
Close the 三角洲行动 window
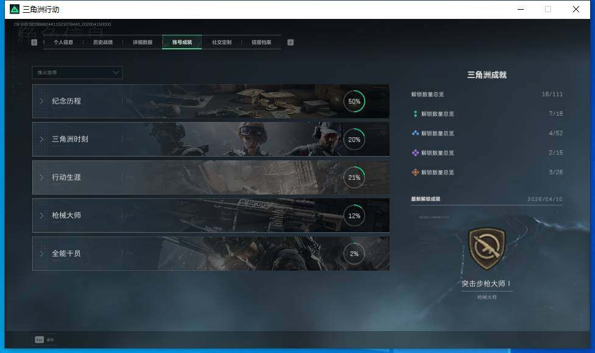pyautogui.click(x=575, y=9)
